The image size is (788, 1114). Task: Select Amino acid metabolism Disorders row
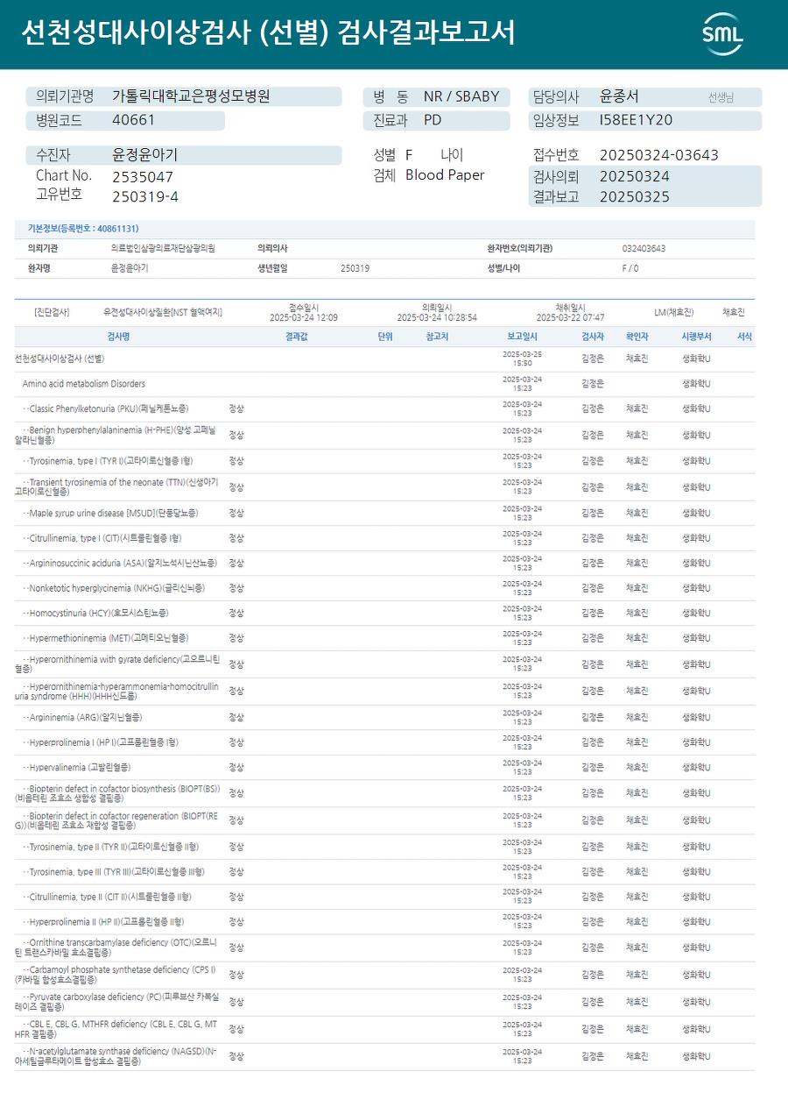384,384
